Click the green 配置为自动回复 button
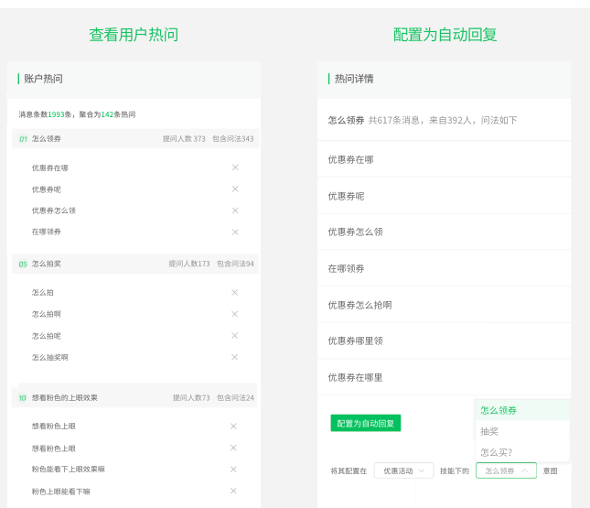This screenshot has width=590, height=508. (x=366, y=423)
